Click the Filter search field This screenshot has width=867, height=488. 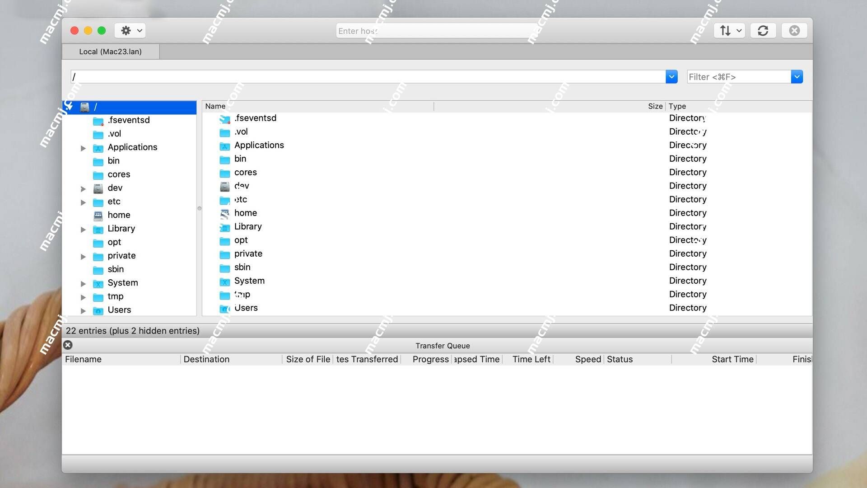click(x=738, y=76)
